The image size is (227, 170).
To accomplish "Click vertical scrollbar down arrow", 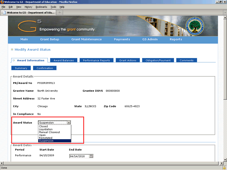I will click(225, 160).
